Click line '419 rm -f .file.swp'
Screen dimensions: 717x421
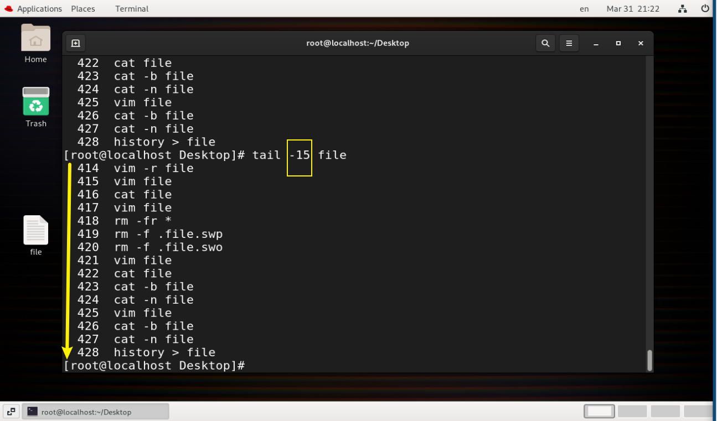[x=150, y=234]
